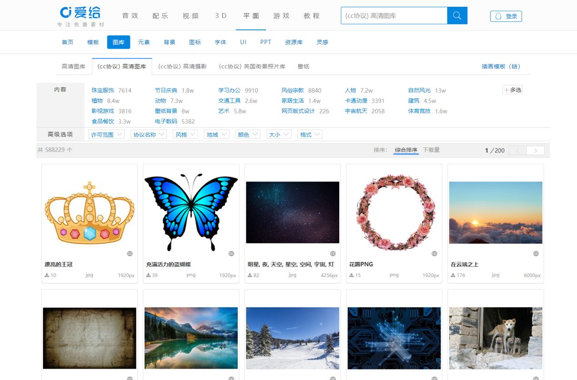
Task: Click the next page arrow
Action: tap(535, 150)
